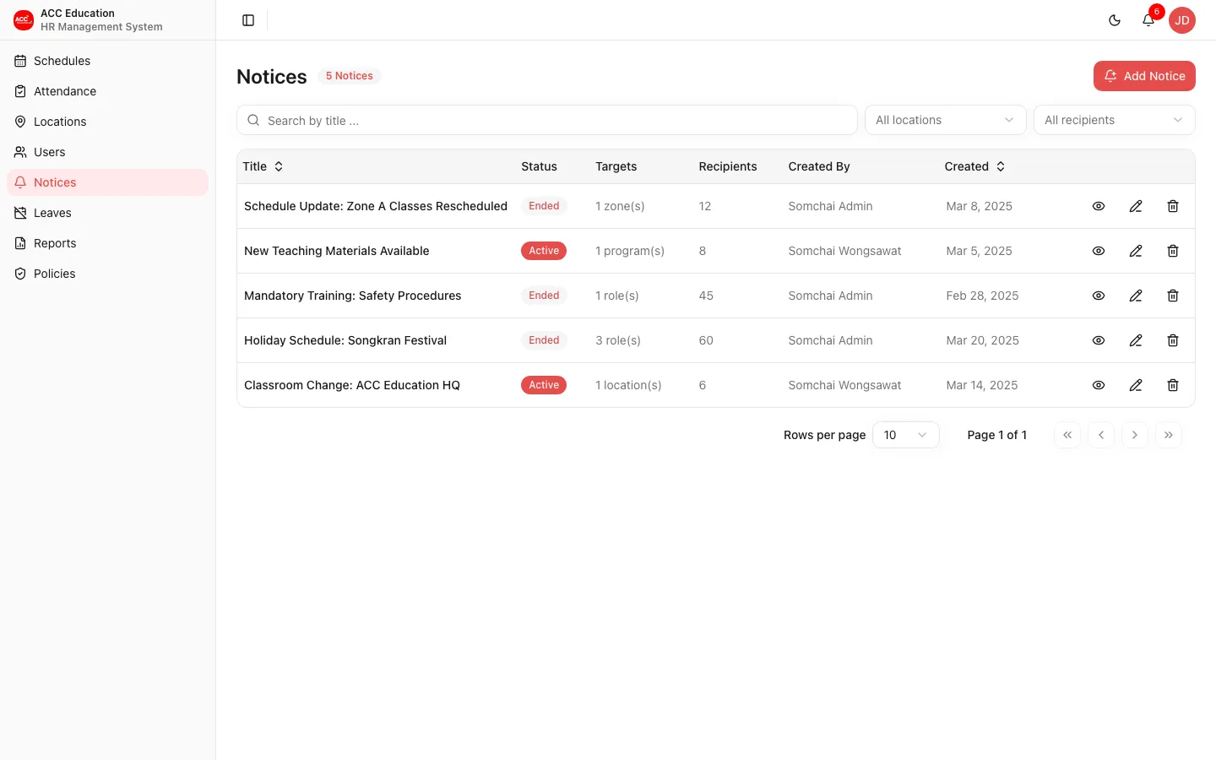This screenshot has height=760, width=1216.
Task: Click New Teaching Materials Available title
Action: pos(337,251)
